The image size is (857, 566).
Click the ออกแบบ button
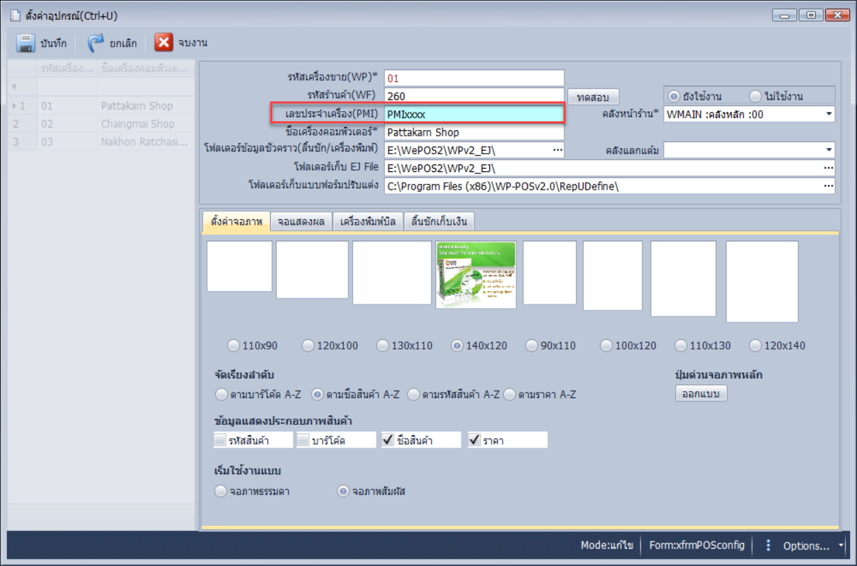[x=701, y=394]
